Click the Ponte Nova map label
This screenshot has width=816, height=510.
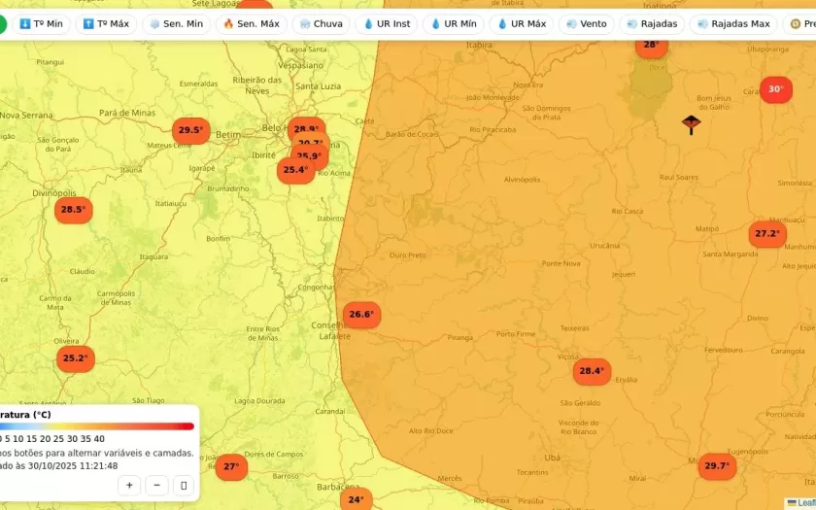[561, 264]
